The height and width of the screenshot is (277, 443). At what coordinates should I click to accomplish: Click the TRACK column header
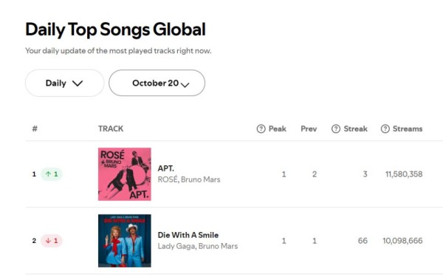[111, 129]
